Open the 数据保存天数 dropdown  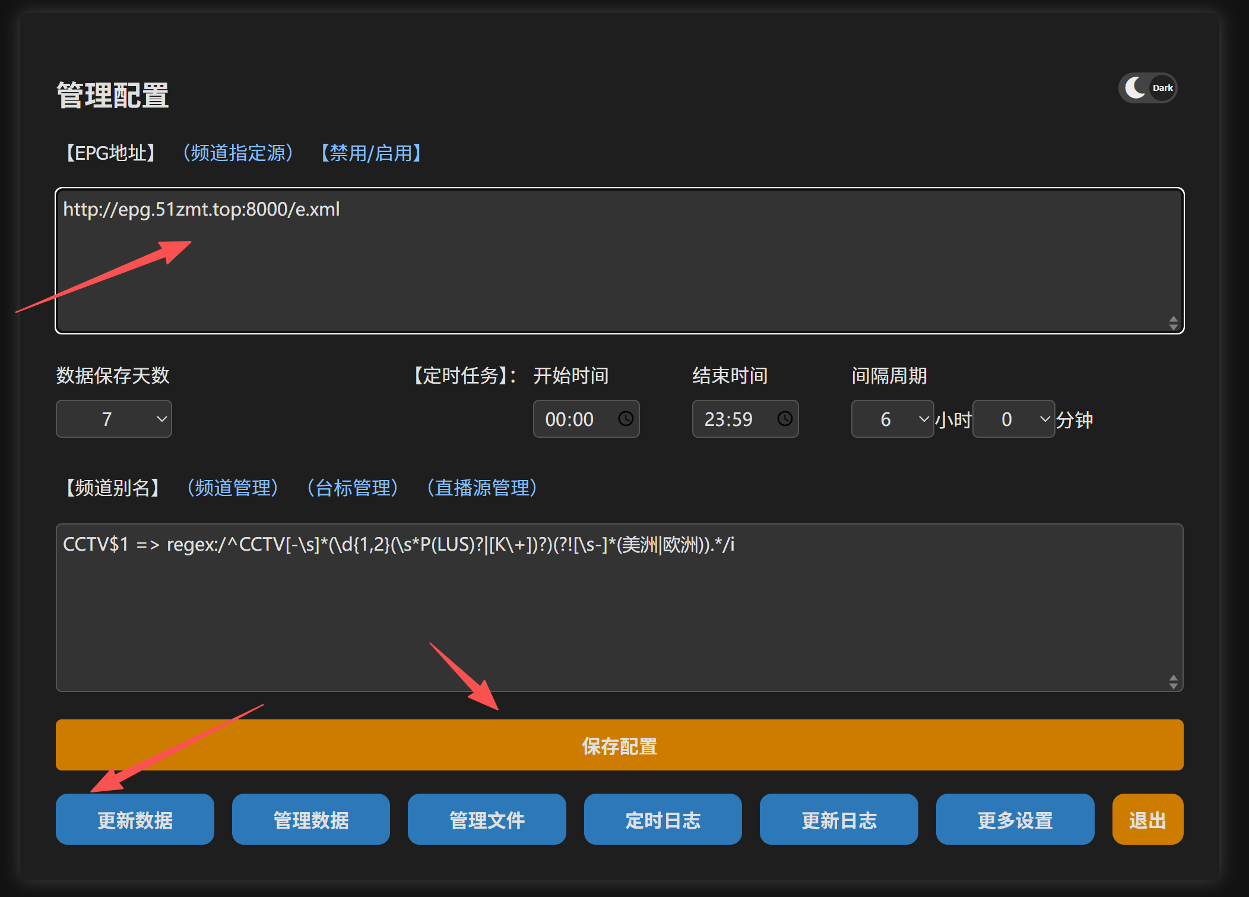[x=113, y=419]
